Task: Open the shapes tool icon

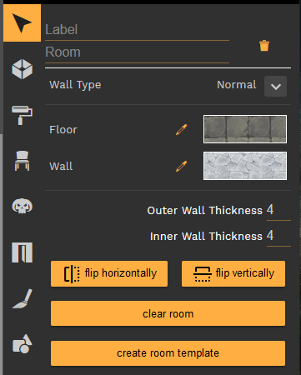Action: point(23,344)
